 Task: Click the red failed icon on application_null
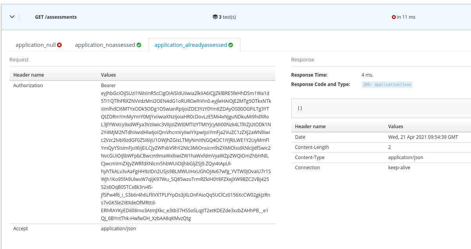[60, 45]
